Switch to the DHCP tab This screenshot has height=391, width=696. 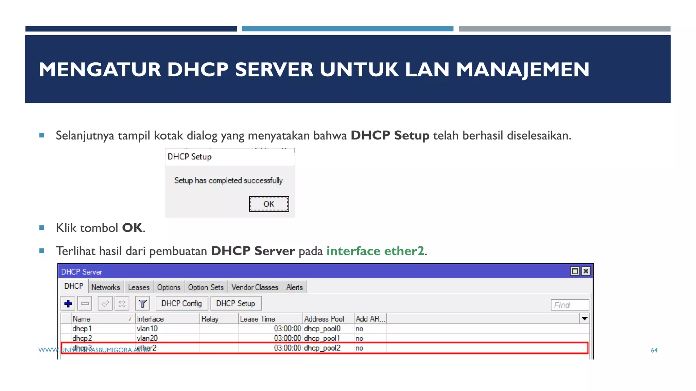[74, 286]
